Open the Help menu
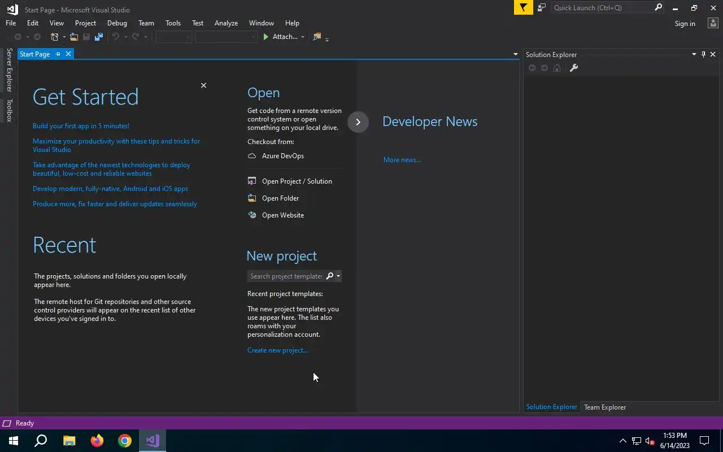This screenshot has width=723, height=452. (292, 23)
